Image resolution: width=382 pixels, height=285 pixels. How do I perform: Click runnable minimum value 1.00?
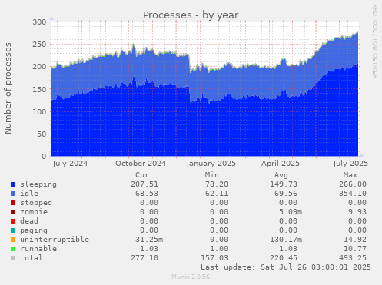[219, 249]
